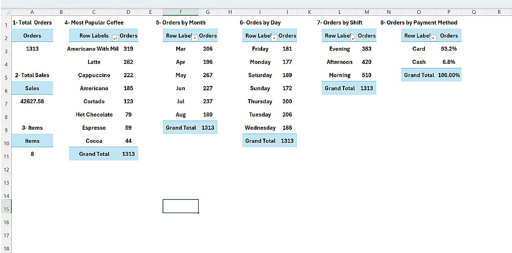The width and height of the screenshot is (512, 253).
Task: Click the Cash percentage 6.8%
Action: tap(449, 62)
